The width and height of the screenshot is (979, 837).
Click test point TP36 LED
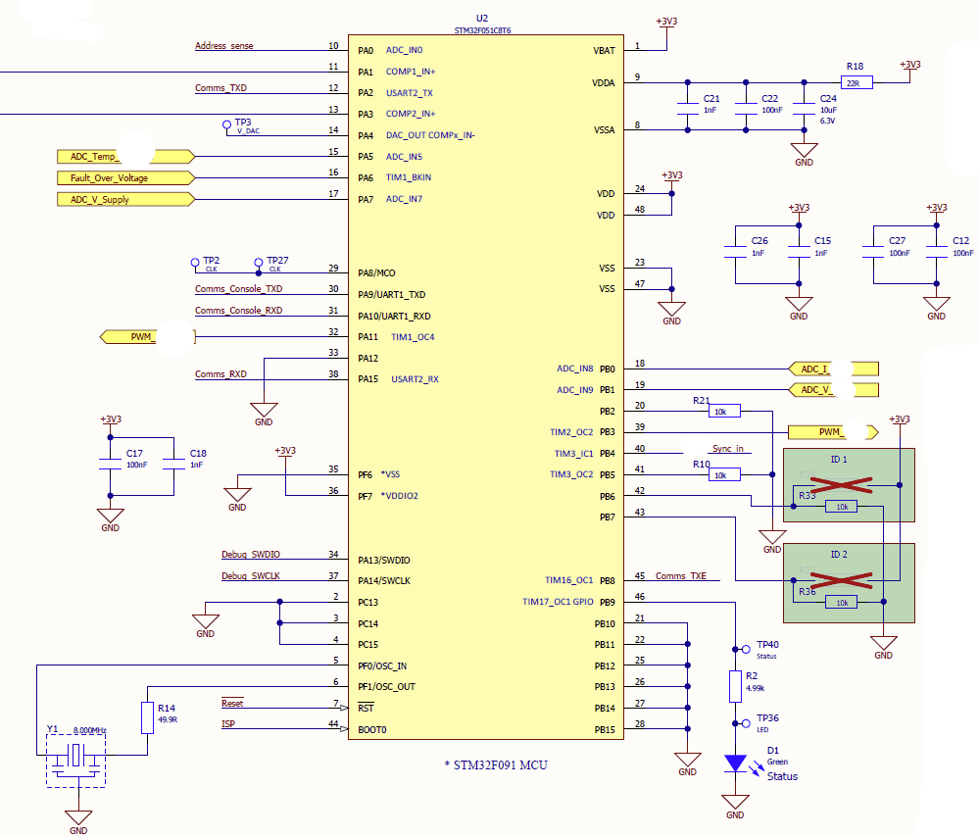746,723
